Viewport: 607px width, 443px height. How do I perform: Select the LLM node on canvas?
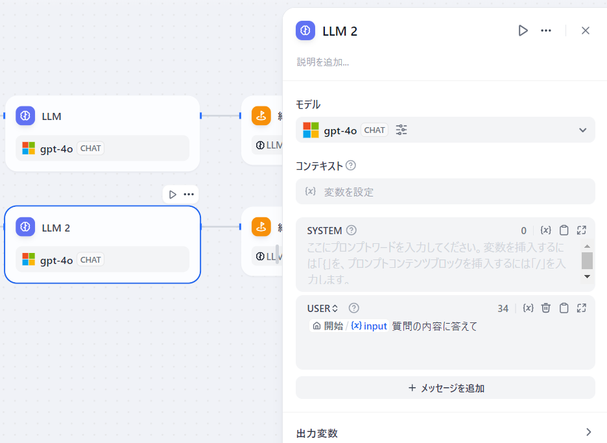pyautogui.click(x=102, y=134)
